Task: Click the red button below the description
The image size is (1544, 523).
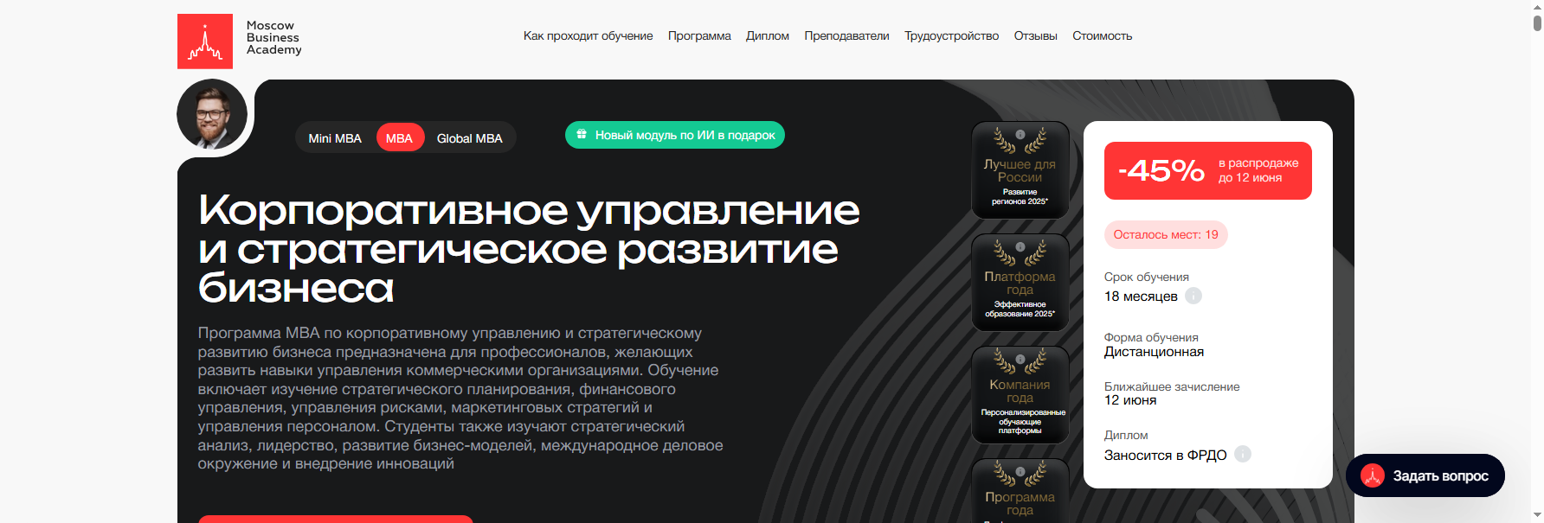Action: 336,519
